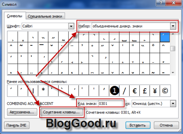Choose the combining circumflex at second row start
The image size is (183, 134).
point(12,48)
